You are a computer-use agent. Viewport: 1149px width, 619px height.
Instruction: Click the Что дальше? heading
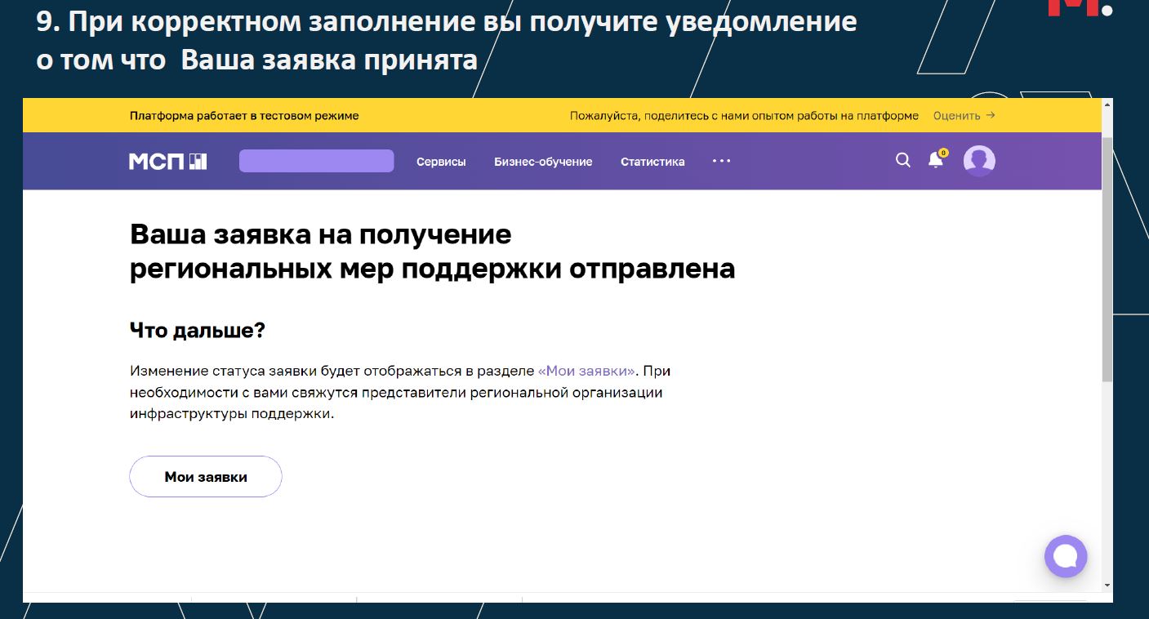click(198, 331)
